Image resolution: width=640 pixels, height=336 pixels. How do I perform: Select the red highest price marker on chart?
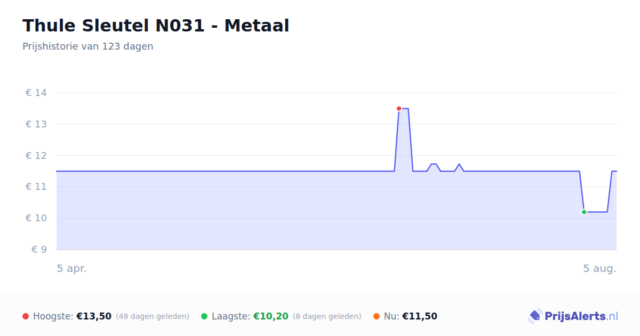(x=399, y=109)
